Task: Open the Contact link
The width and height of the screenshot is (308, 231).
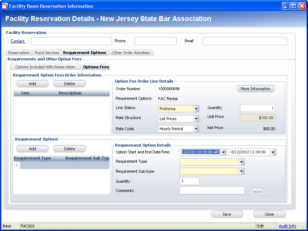Action: pos(18,41)
